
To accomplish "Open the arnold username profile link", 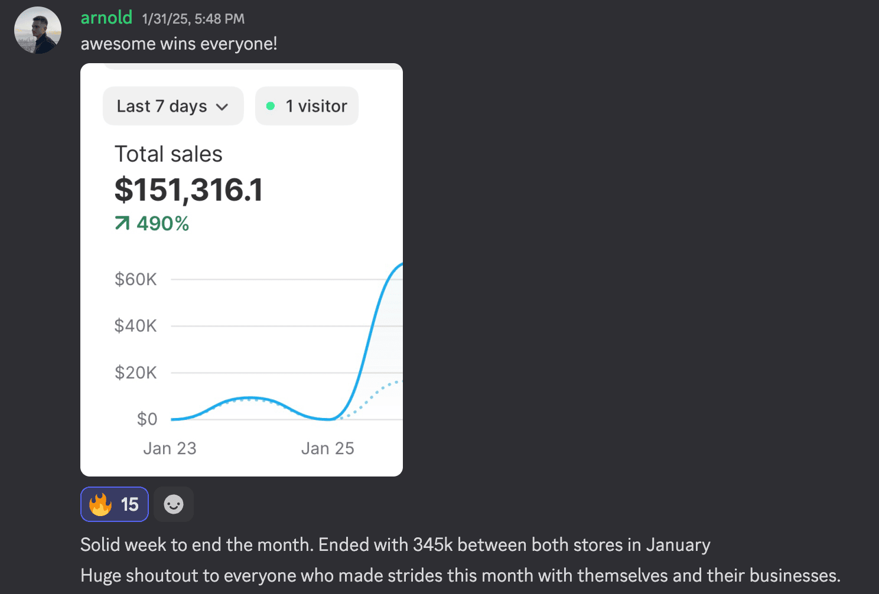I will pyautogui.click(x=106, y=18).
